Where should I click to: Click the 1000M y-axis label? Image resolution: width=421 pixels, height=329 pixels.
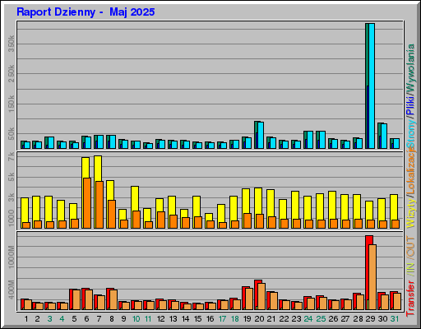pos(12,257)
